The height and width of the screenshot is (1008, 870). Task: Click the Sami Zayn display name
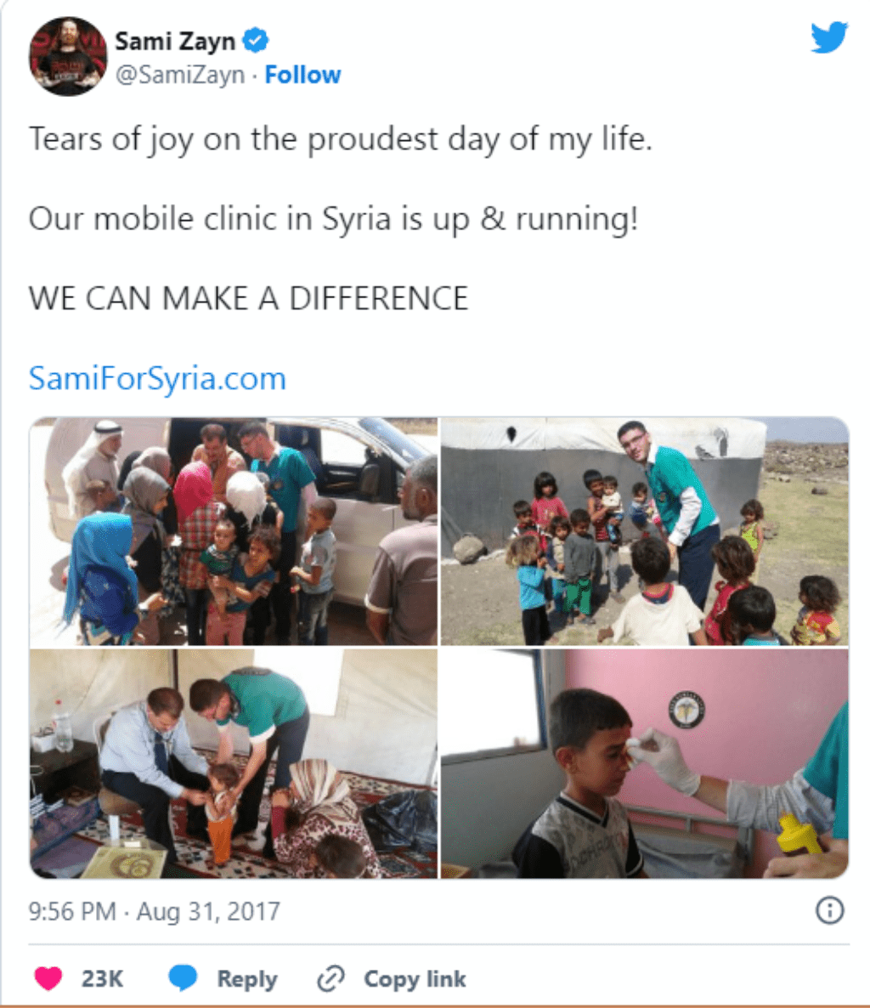coord(175,41)
